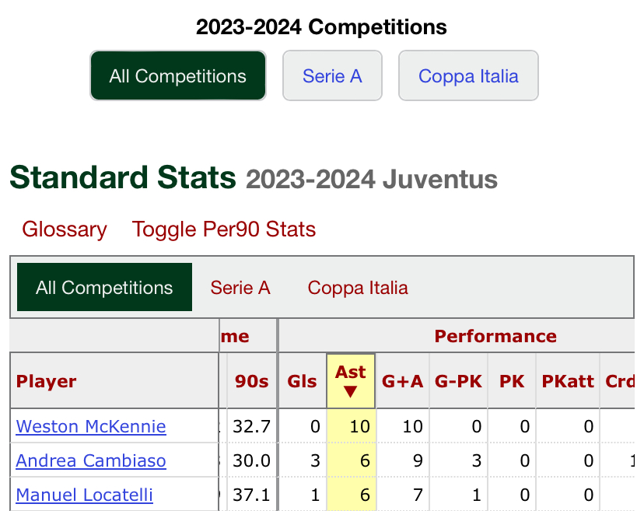This screenshot has width=644, height=511.
Task: Switch to Coppa Italia table tab
Action: point(358,288)
